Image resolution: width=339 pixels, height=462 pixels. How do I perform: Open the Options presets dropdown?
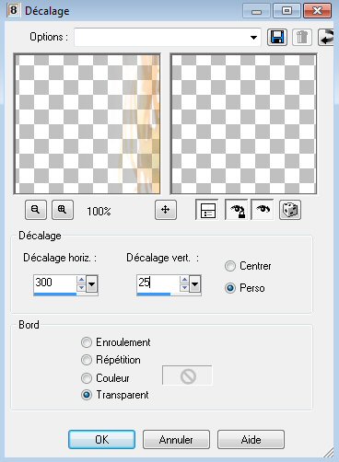[x=253, y=38]
